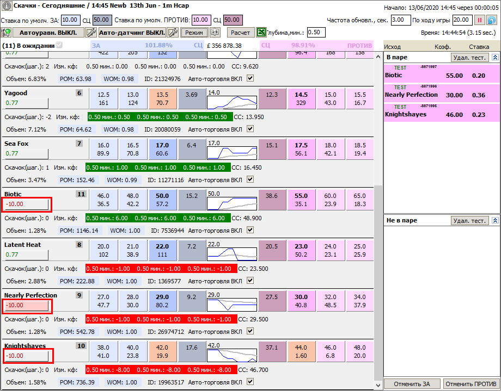Viewport: 501px width, 391px height.
Task: Click Nearly Perfection profit button showing -10.00
Action: (26, 306)
